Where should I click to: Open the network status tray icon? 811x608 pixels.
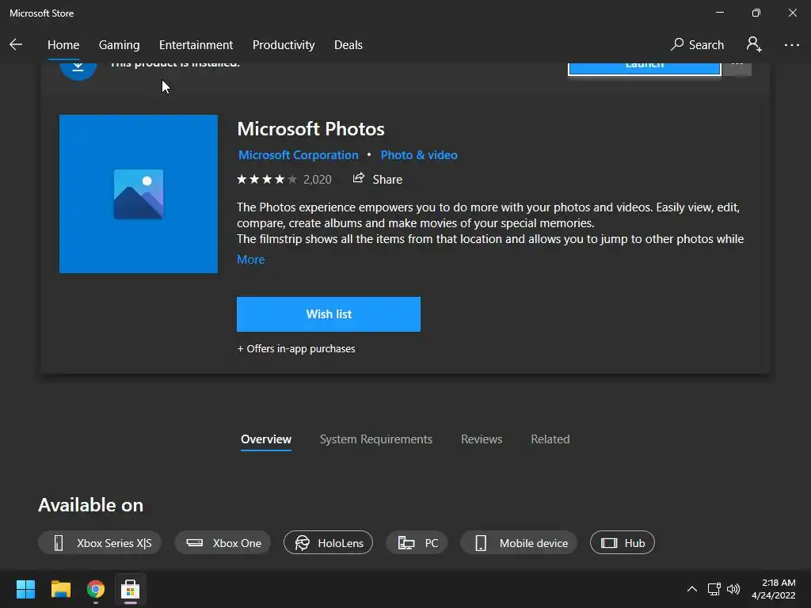(714, 589)
